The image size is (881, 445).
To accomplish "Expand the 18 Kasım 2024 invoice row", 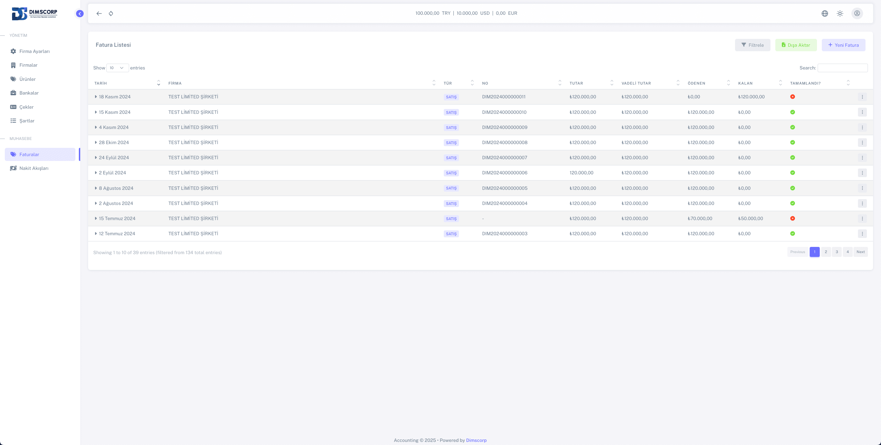I will point(96,97).
